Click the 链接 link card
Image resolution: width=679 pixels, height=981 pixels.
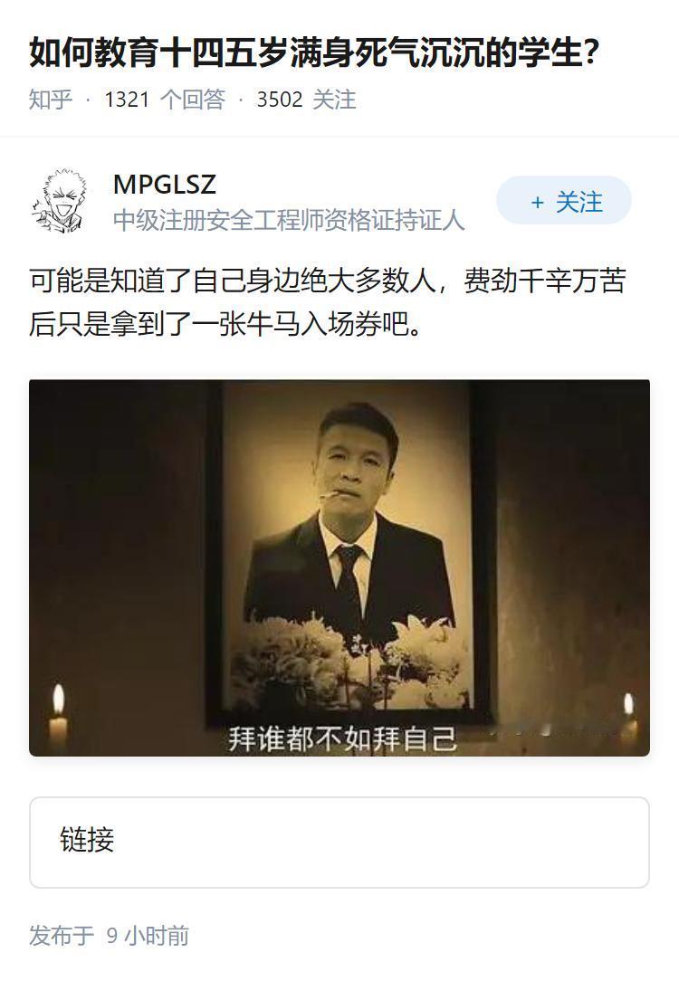tap(339, 843)
